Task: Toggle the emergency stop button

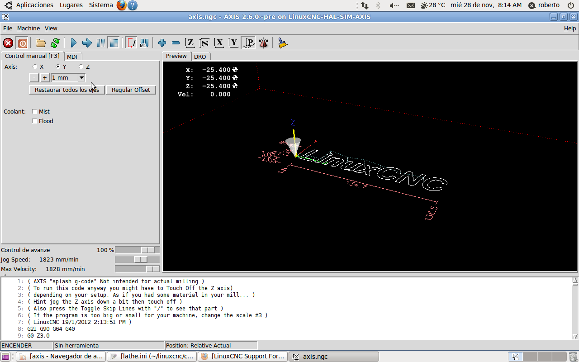Action: [x=8, y=43]
